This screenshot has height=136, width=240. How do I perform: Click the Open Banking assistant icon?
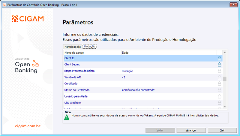35,64
